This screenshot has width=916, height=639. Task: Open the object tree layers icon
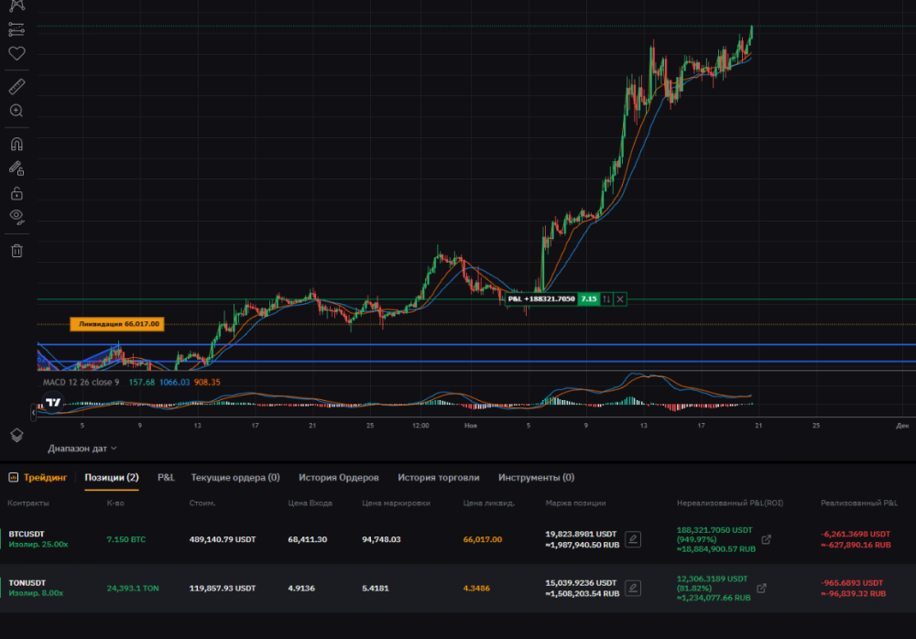click(16, 434)
